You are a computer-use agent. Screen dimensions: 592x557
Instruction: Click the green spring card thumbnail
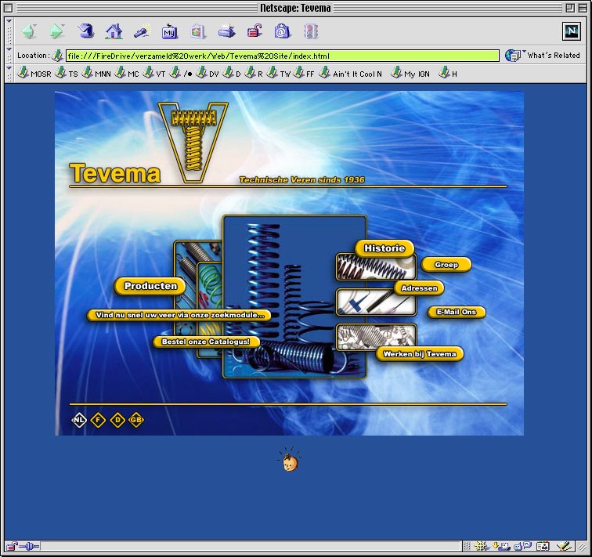210,287
